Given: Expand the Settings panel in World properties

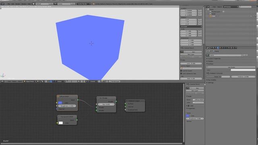Looking at the screenshot, I should click(x=210, y=83).
